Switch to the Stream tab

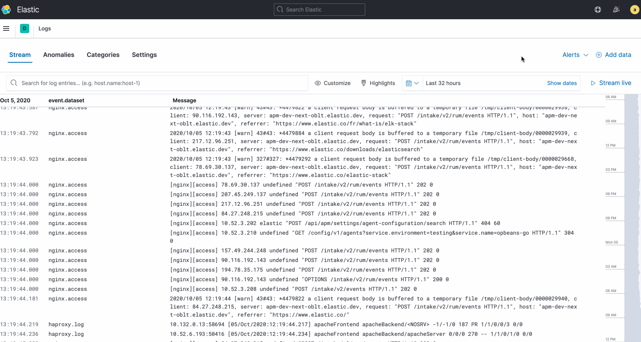pos(20,55)
